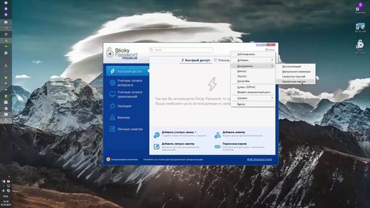Open the Мой StickyAccount link
Screen dimensions: 370x208
(260, 159)
